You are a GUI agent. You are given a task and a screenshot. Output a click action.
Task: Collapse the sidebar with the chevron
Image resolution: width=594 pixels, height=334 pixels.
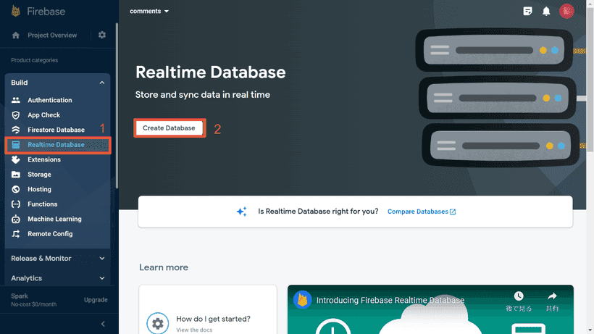point(103,324)
